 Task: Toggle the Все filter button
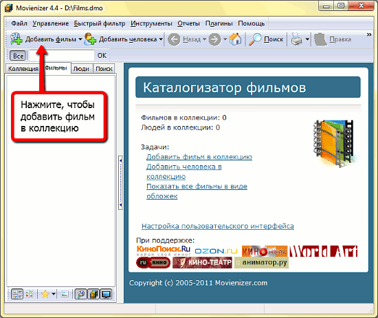(x=18, y=56)
